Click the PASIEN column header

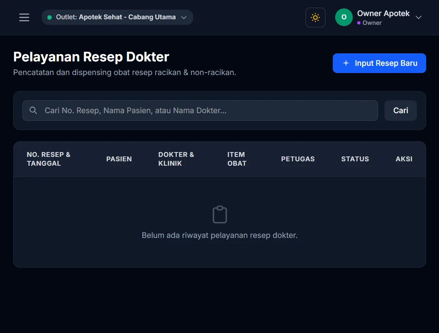point(119,159)
